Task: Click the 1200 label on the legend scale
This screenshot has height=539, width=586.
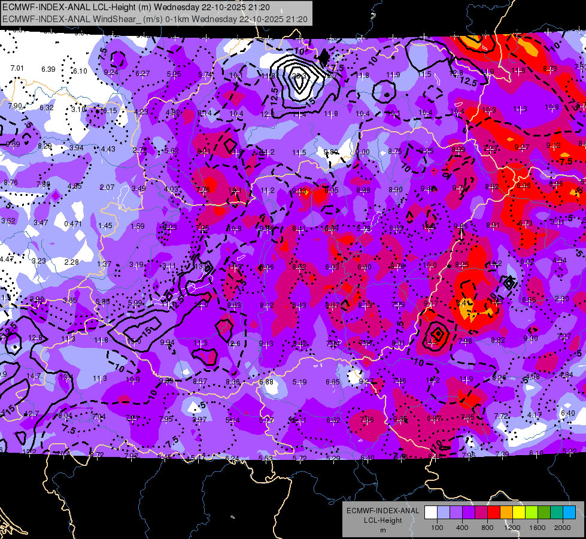Action: [x=512, y=528]
